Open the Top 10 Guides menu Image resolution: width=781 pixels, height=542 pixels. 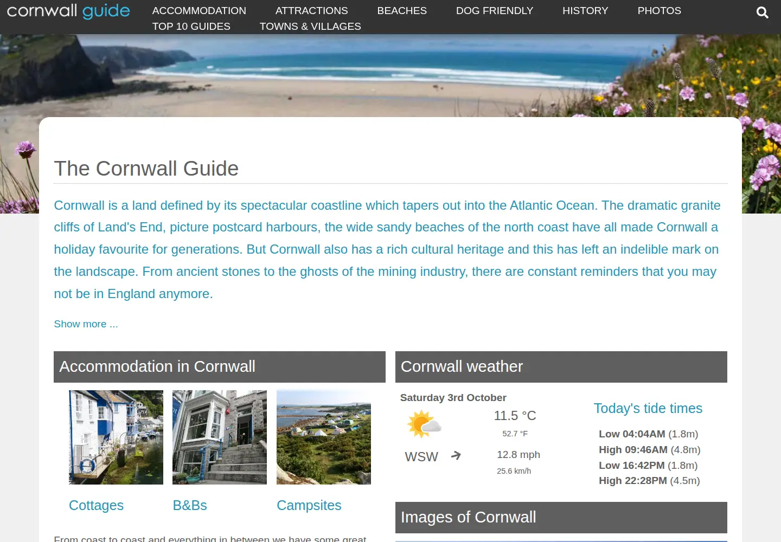(x=191, y=27)
